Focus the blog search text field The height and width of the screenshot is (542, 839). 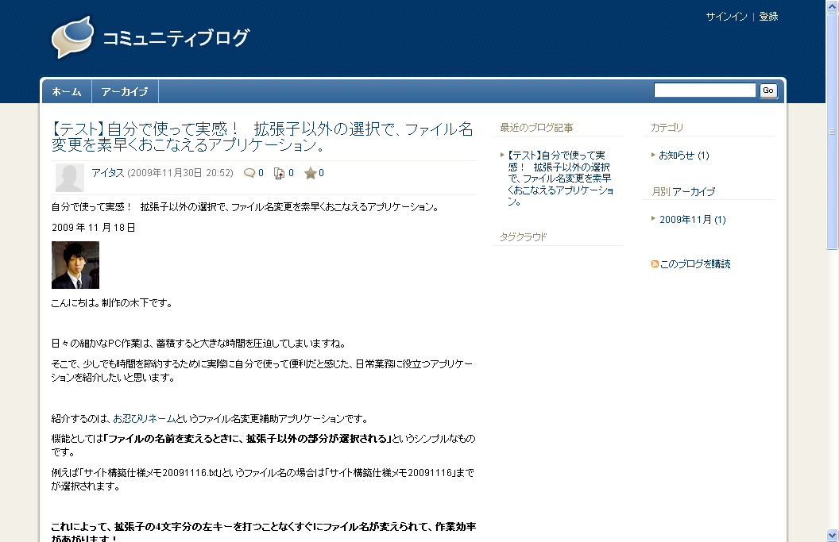click(x=704, y=90)
